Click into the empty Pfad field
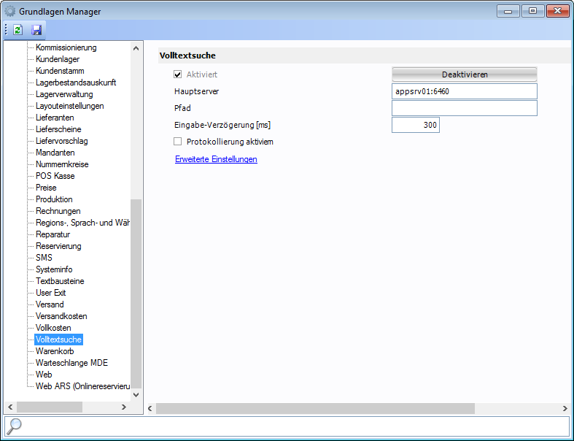Viewport: 574px width, 441px height. 464,108
